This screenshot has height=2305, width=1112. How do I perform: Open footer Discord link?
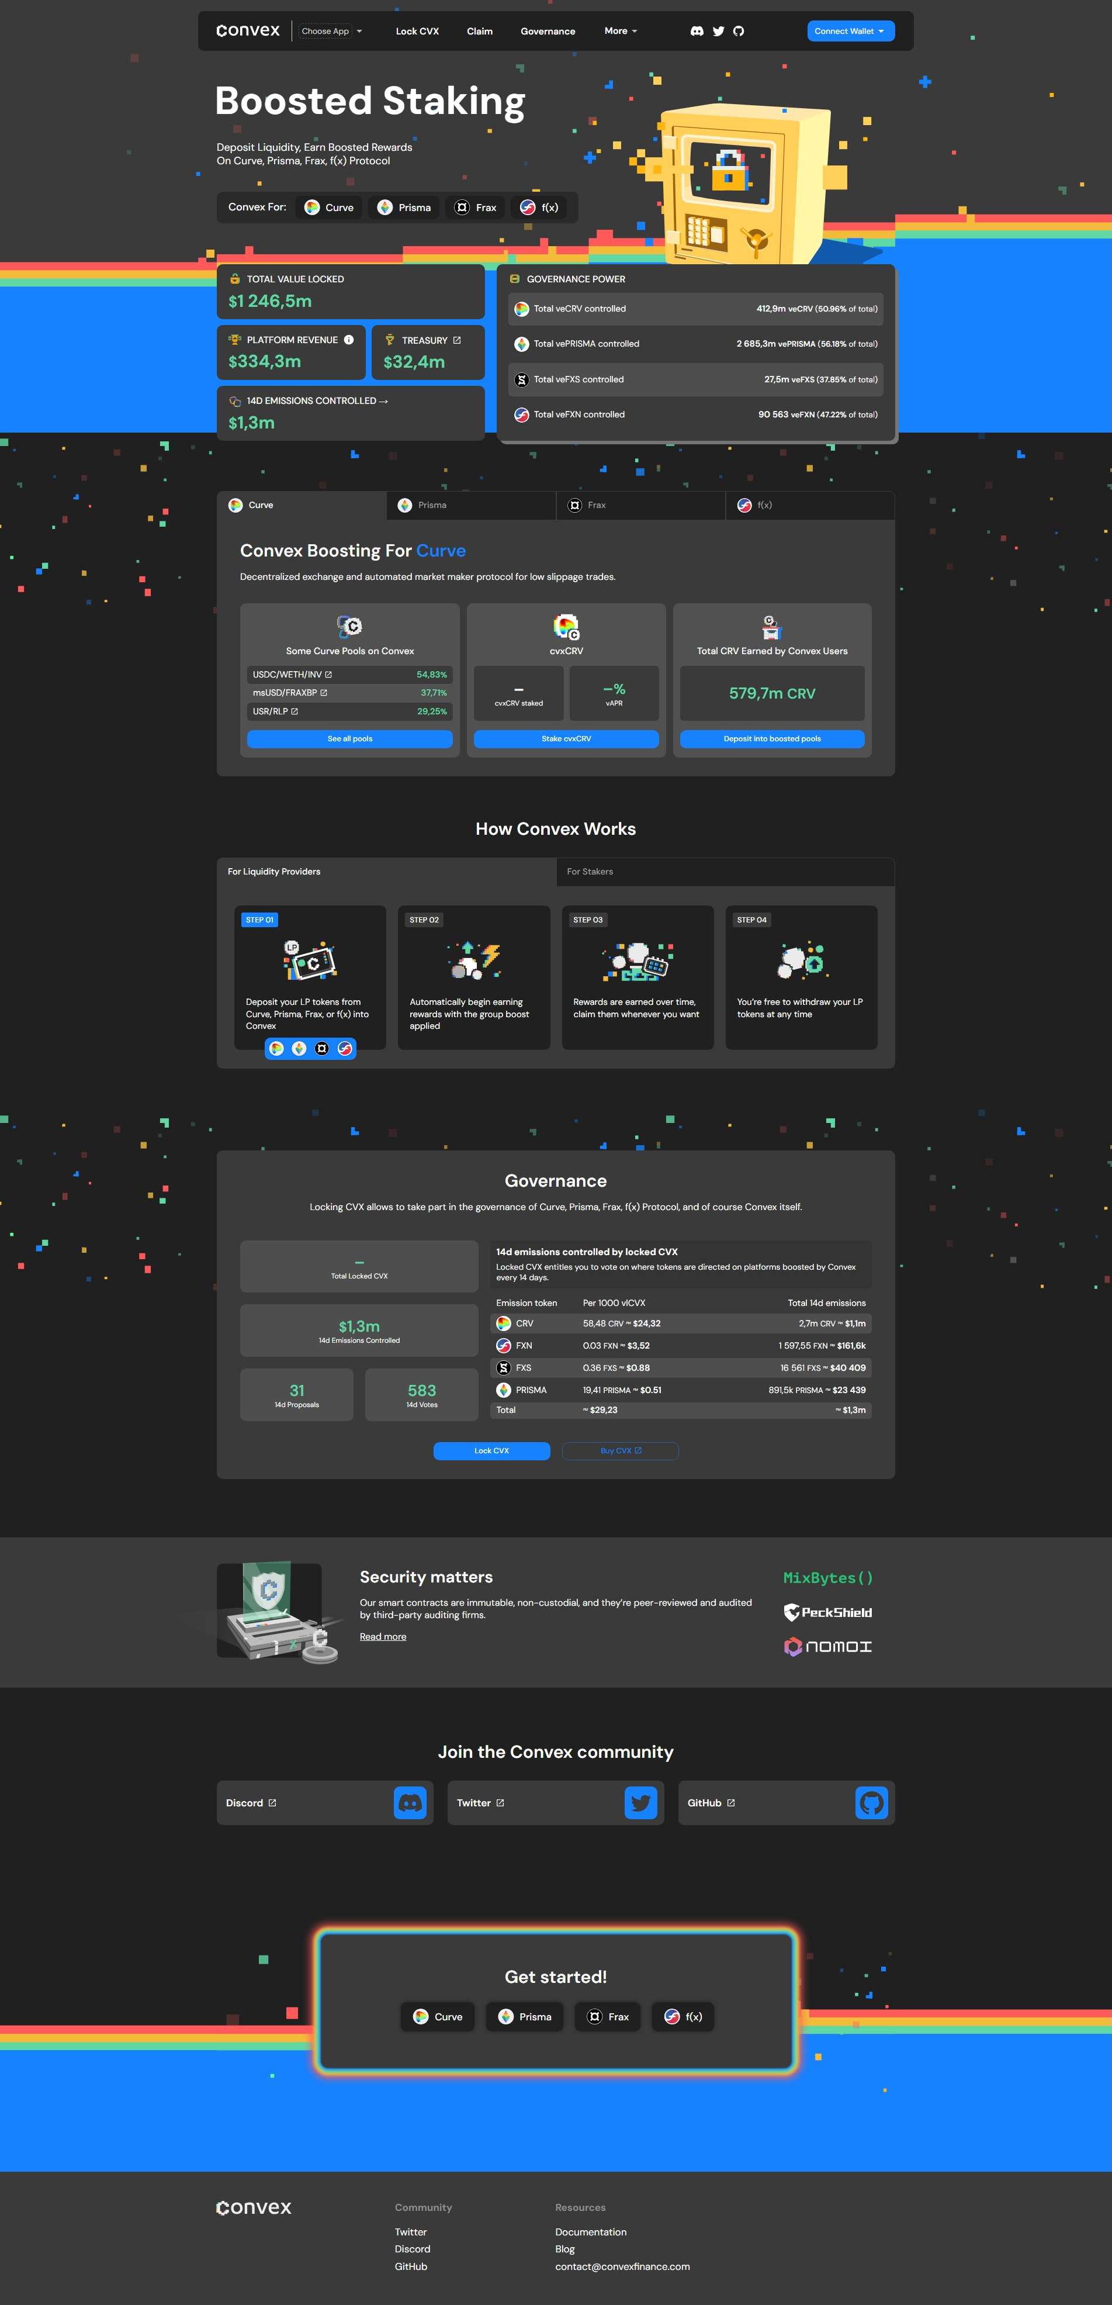click(x=413, y=2249)
